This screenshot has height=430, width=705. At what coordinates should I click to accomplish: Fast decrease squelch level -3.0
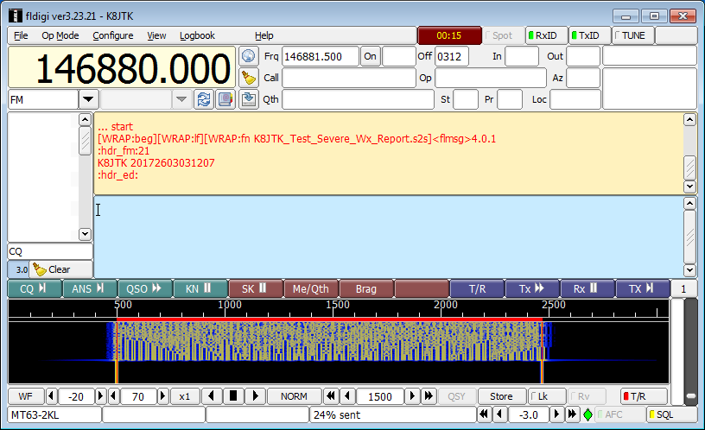[x=484, y=414]
